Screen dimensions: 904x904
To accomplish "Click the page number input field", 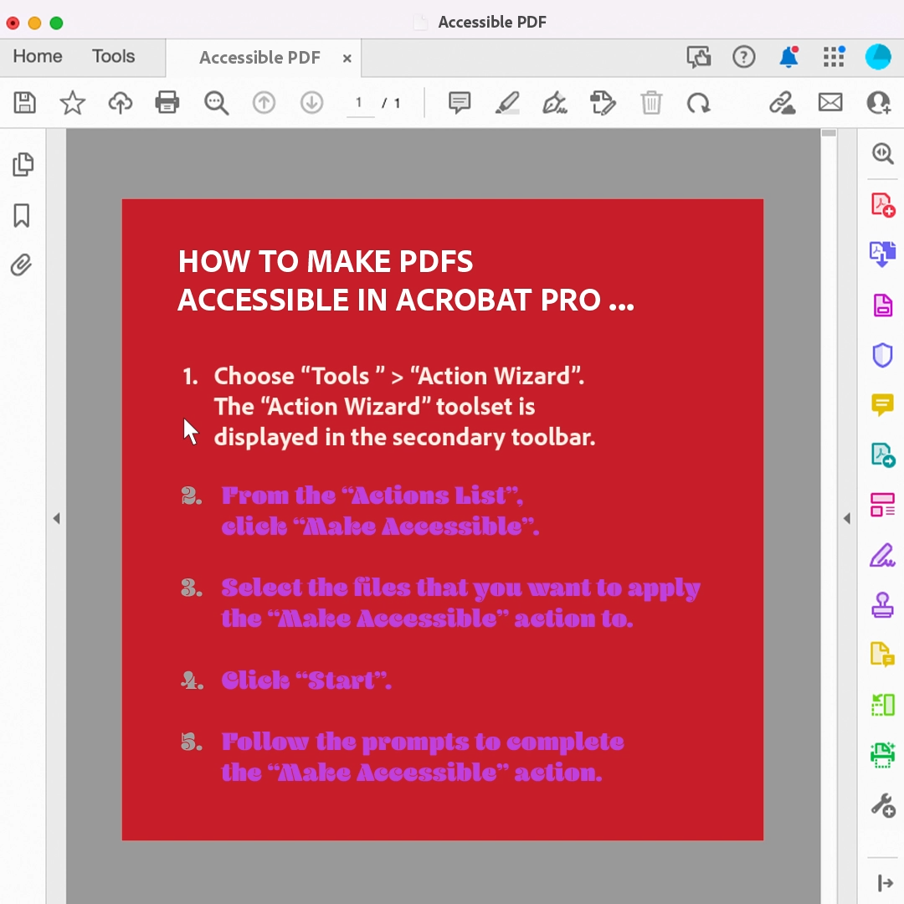I will pyautogui.click(x=360, y=103).
